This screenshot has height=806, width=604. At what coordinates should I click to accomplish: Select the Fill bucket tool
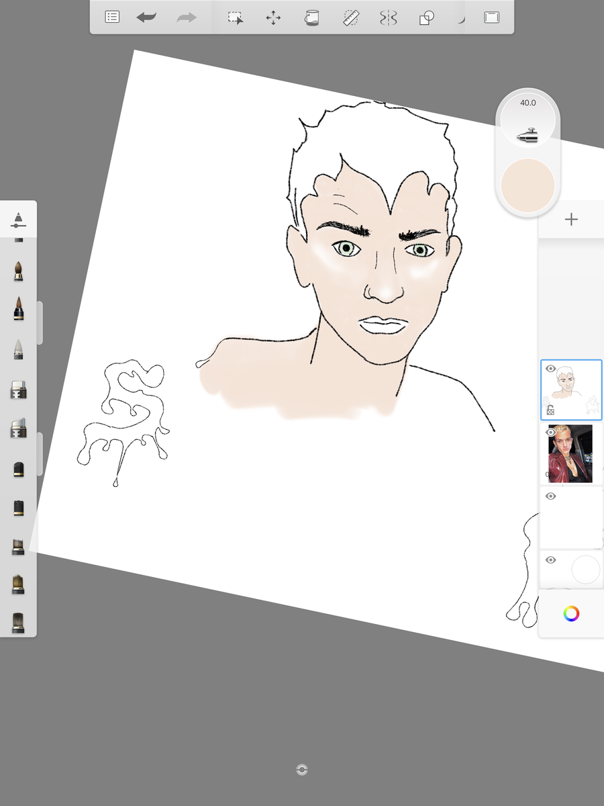pos(311,17)
